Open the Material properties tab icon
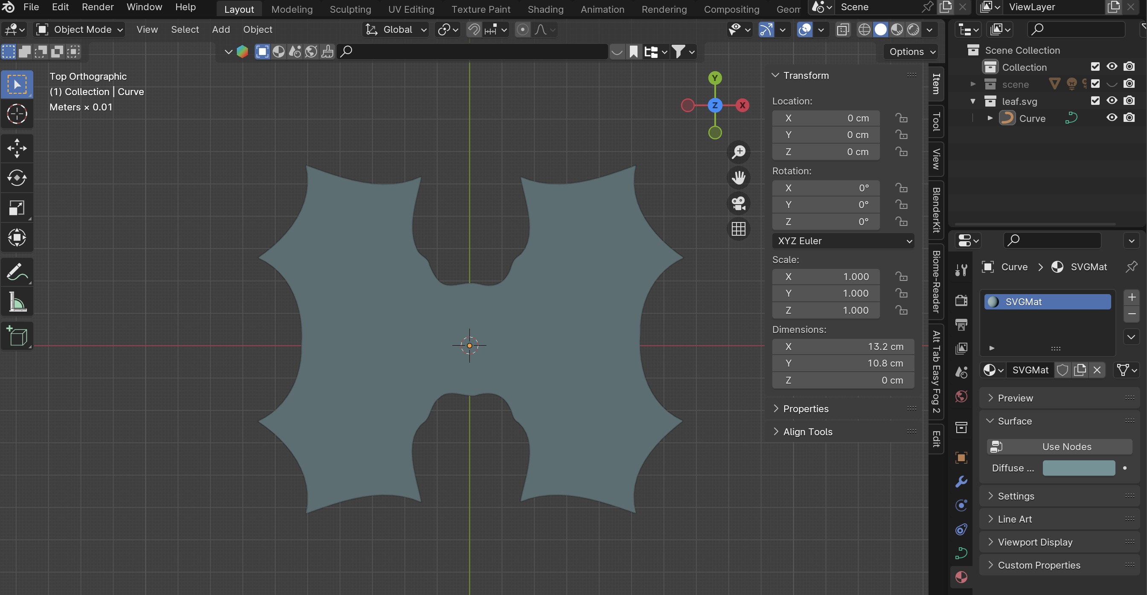 pyautogui.click(x=961, y=577)
